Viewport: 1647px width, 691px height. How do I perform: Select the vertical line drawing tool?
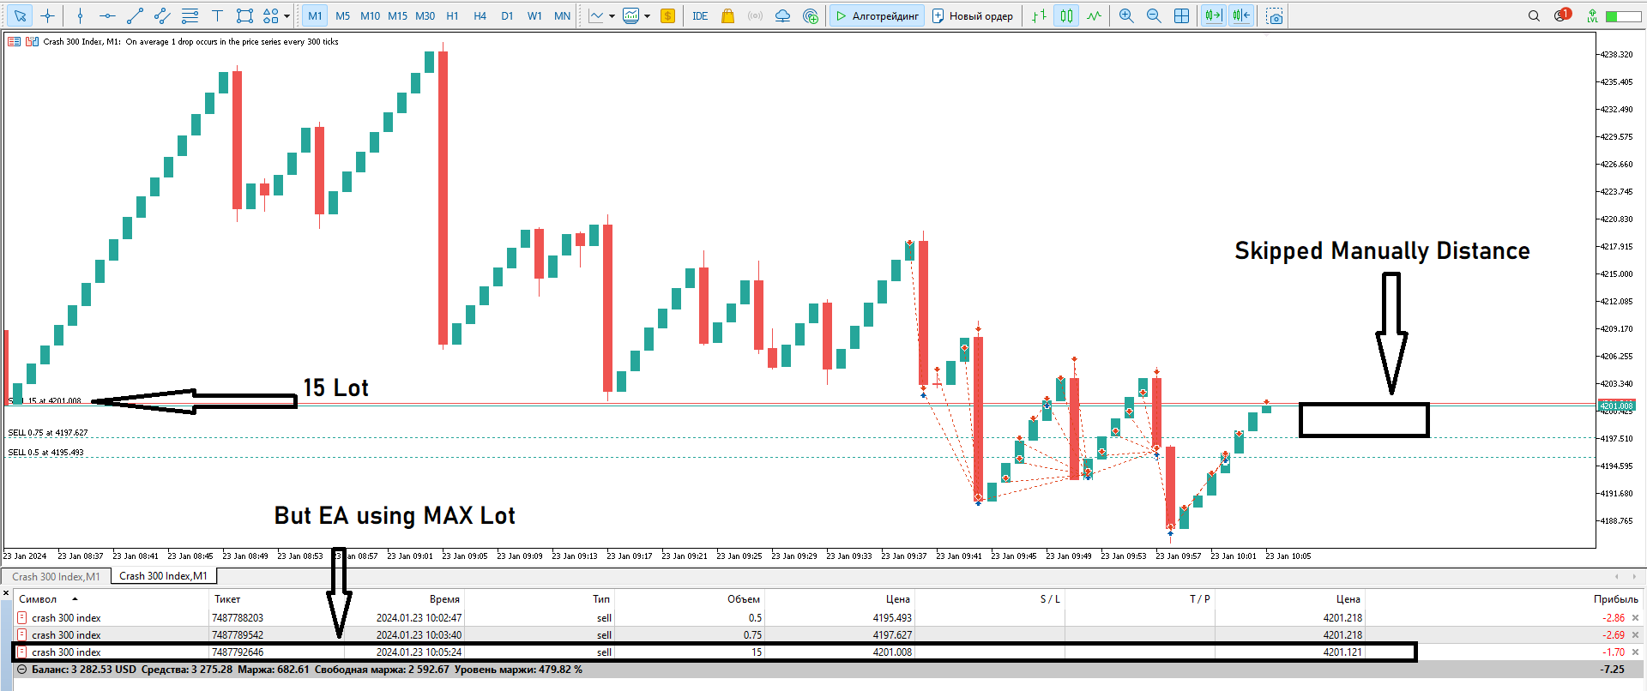[x=80, y=15]
